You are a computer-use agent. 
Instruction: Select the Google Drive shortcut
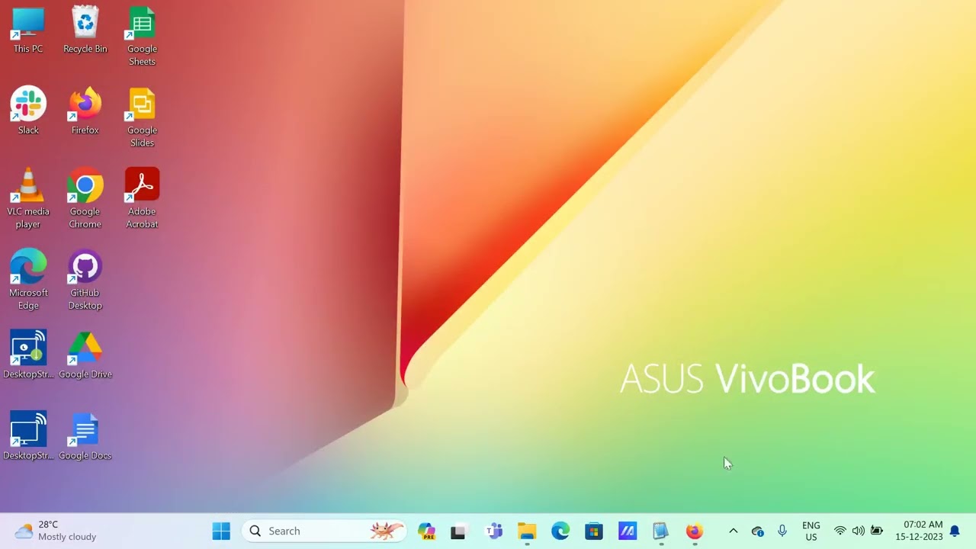[85, 355]
